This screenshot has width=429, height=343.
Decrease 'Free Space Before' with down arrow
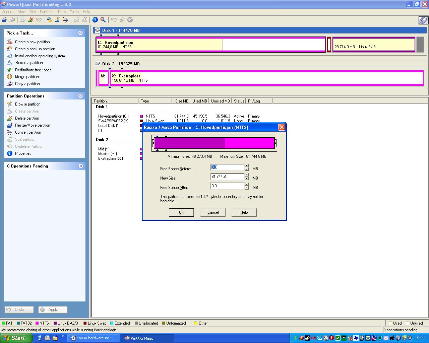click(247, 169)
